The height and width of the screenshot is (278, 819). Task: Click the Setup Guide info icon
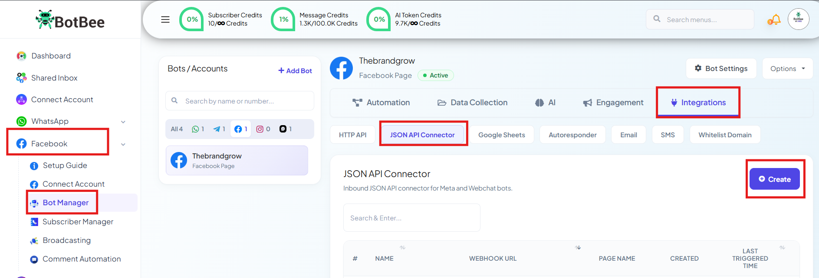(x=34, y=166)
